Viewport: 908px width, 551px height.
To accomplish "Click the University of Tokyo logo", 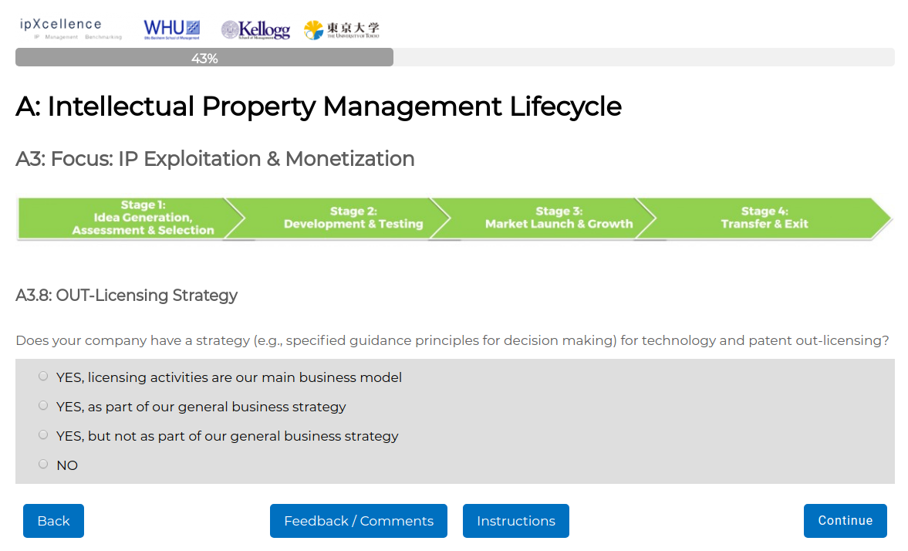I will click(342, 29).
